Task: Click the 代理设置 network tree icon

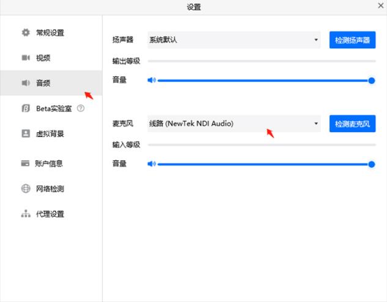Action: click(26, 214)
